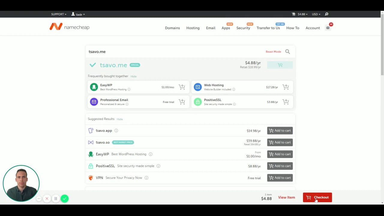Open the search magnifier in top bar

tap(326, 14)
